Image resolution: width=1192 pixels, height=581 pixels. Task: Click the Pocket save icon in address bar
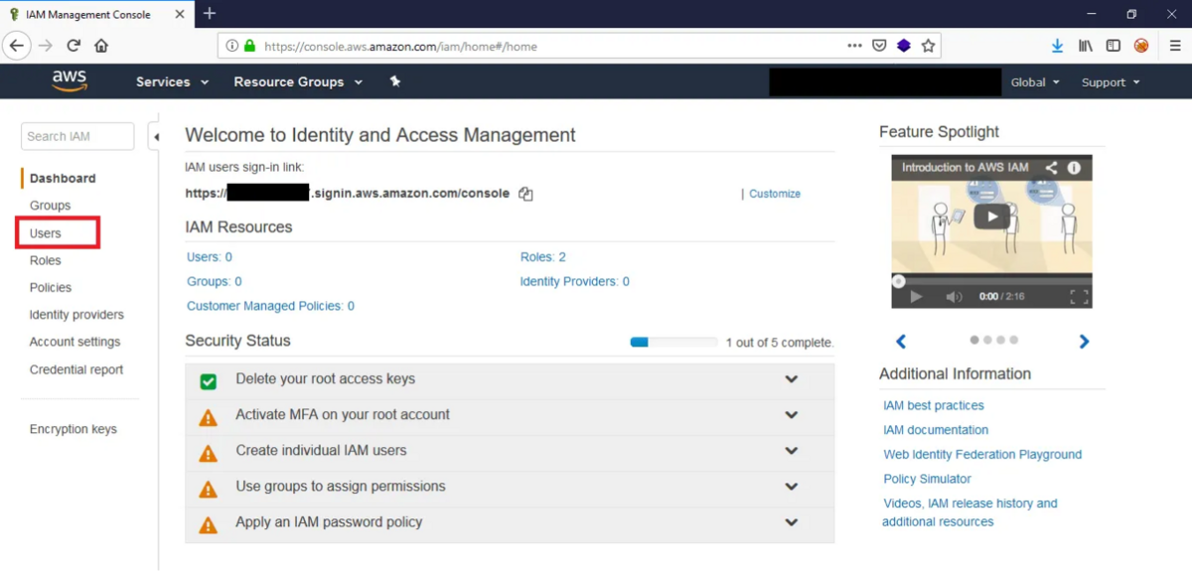[879, 46]
